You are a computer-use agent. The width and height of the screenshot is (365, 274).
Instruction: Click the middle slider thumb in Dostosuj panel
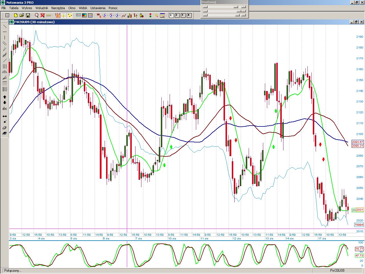tap(239, 11)
